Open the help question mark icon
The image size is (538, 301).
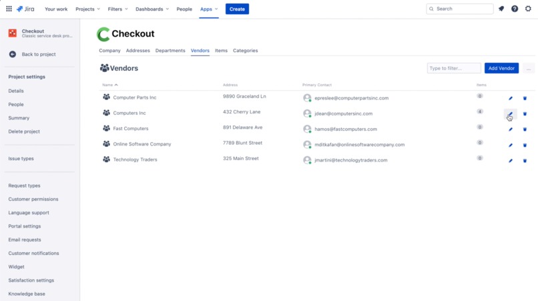(x=515, y=9)
